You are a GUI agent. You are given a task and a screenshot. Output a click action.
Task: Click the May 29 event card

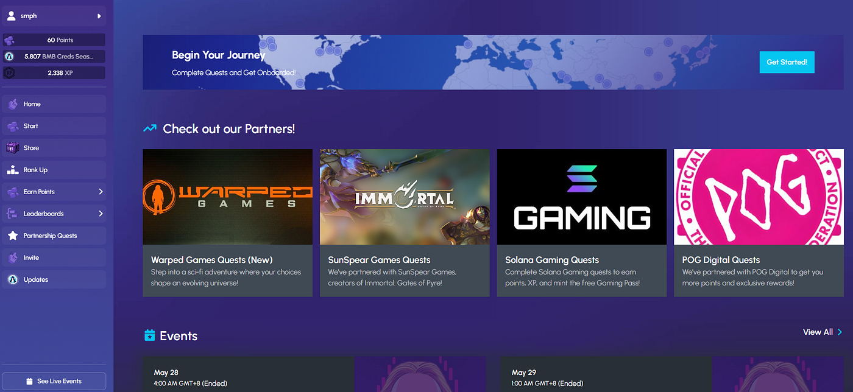[672, 374]
